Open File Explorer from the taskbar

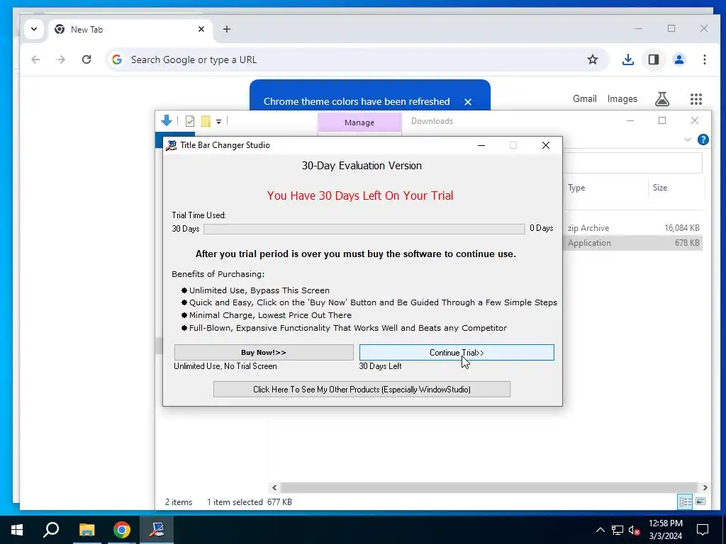(86, 530)
